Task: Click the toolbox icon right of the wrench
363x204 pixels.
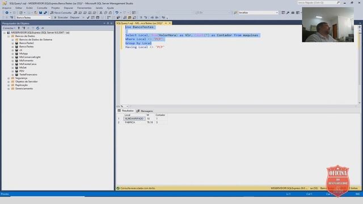Action: [x=293, y=12]
